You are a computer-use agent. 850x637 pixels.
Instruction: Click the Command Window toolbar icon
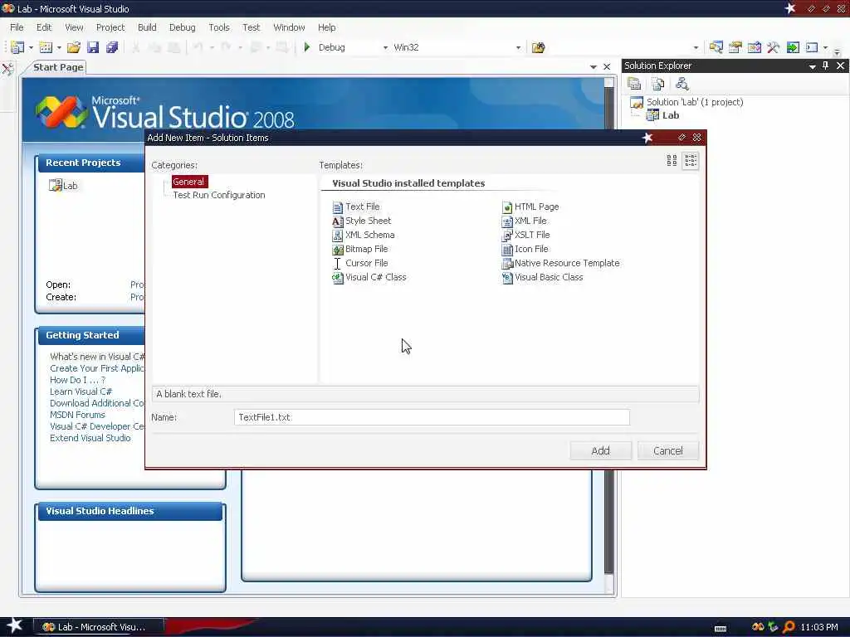[812, 47]
